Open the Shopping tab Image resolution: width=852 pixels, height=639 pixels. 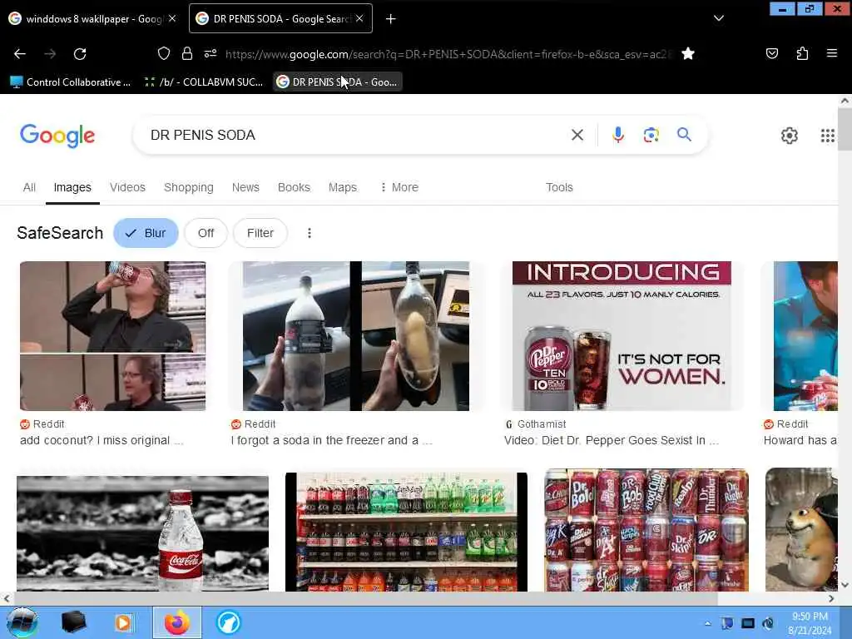click(189, 187)
